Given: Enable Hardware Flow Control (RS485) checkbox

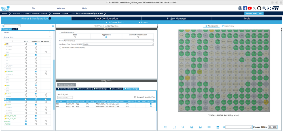Looking at the screenshot, I should pos(60,48).
